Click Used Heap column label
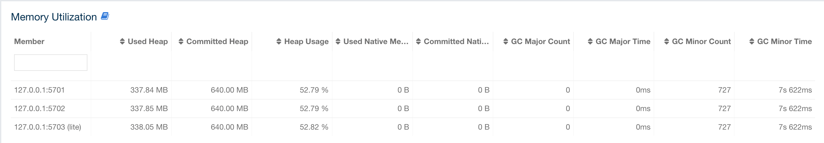The width and height of the screenshot is (824, 143). [147, 41]
